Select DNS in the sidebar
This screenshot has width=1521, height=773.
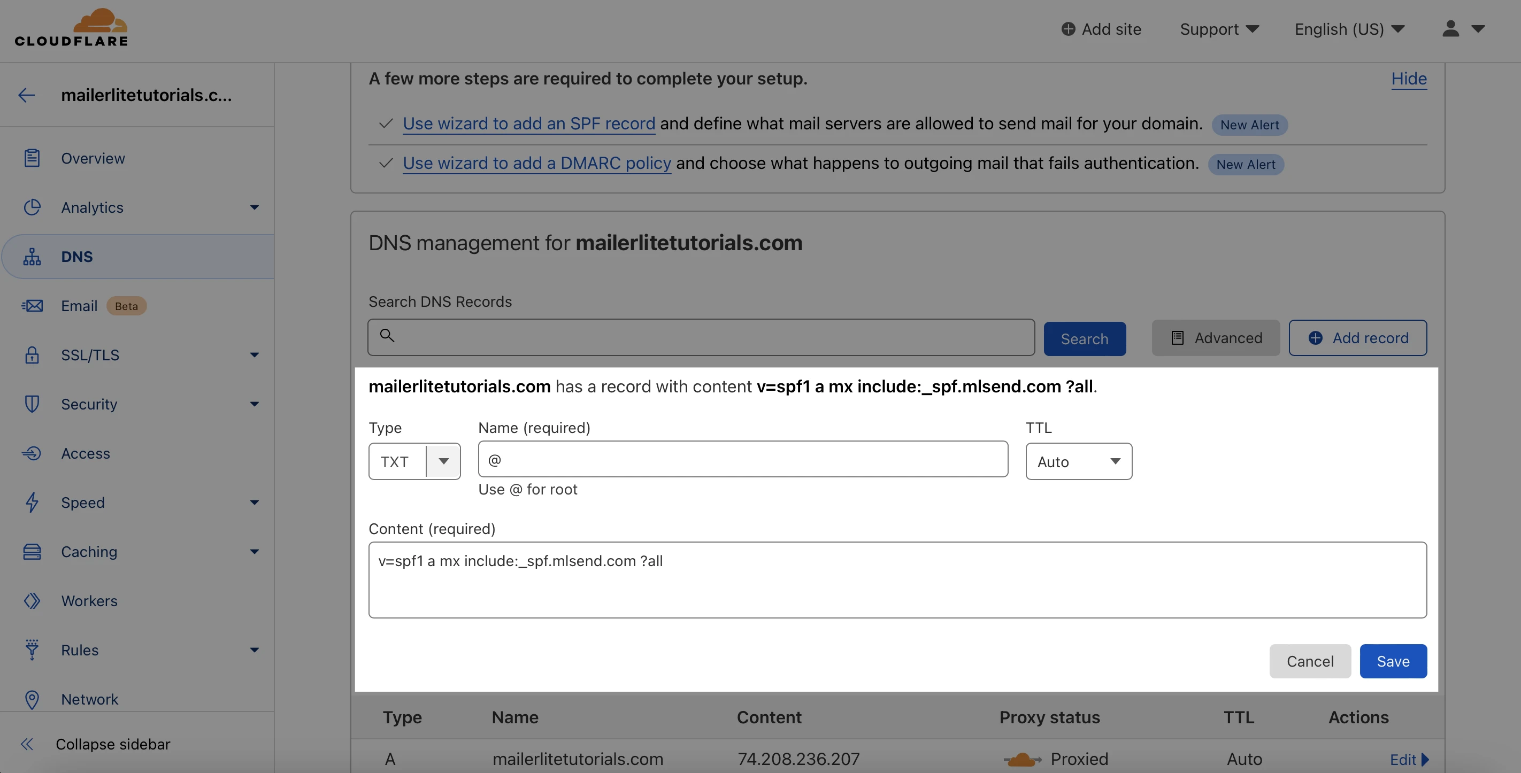coord(77,257)
